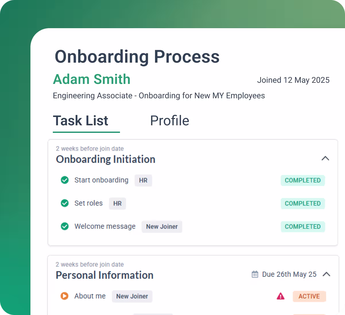Click New Joiner tag beside Welcome message
Viewport: 345px width, 315px height.
point(162,227)
